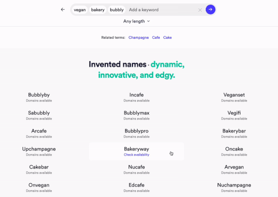Choose the Bubblypro name

pos(137,131)
